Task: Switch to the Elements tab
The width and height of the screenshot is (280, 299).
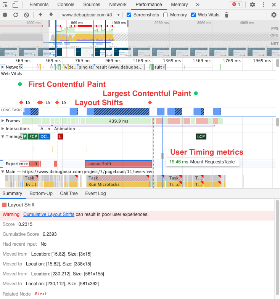Action: coord(39,5)
